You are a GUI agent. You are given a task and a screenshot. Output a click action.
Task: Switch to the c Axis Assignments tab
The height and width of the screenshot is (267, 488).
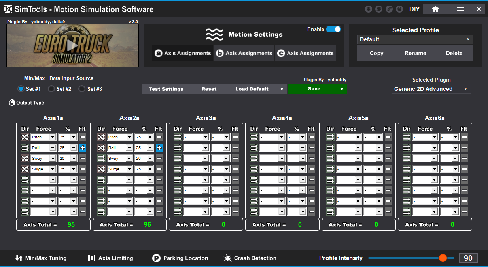[305, 53]
